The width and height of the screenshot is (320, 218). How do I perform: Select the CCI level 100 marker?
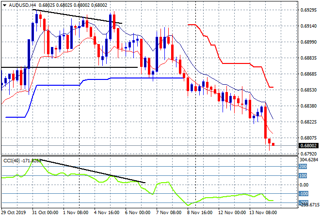(303, 176)
